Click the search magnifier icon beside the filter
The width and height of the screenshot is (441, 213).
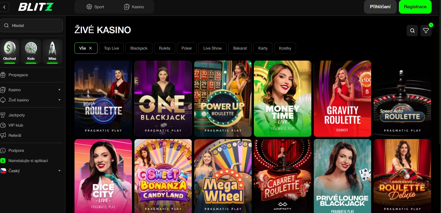pyautogui.click(x=412, y=31)
